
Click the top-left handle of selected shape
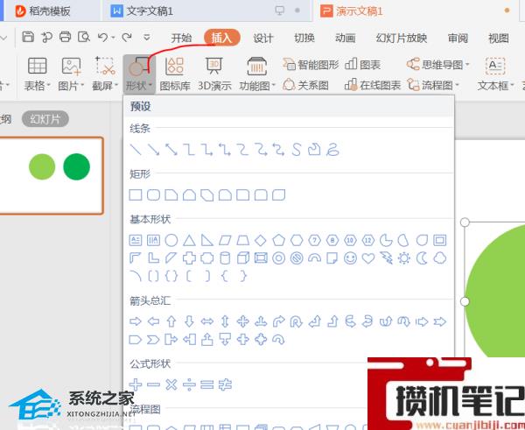465,222
